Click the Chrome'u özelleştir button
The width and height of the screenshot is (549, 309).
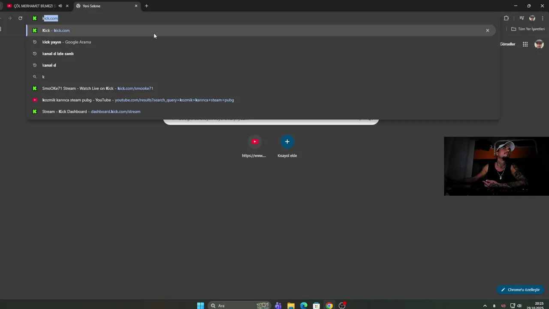pyautogui.click(x=520, y=290)
